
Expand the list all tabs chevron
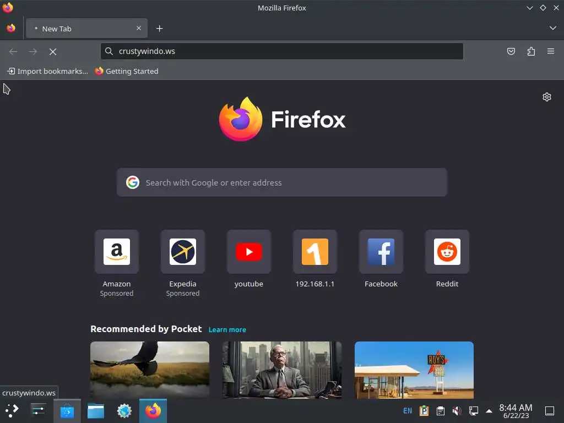[553, 28]
